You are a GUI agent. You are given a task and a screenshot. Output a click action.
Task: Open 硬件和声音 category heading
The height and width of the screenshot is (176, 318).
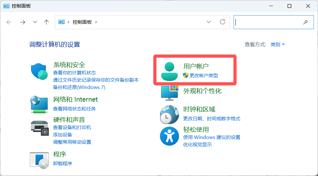pyautogui.click(x=69, y=120)
